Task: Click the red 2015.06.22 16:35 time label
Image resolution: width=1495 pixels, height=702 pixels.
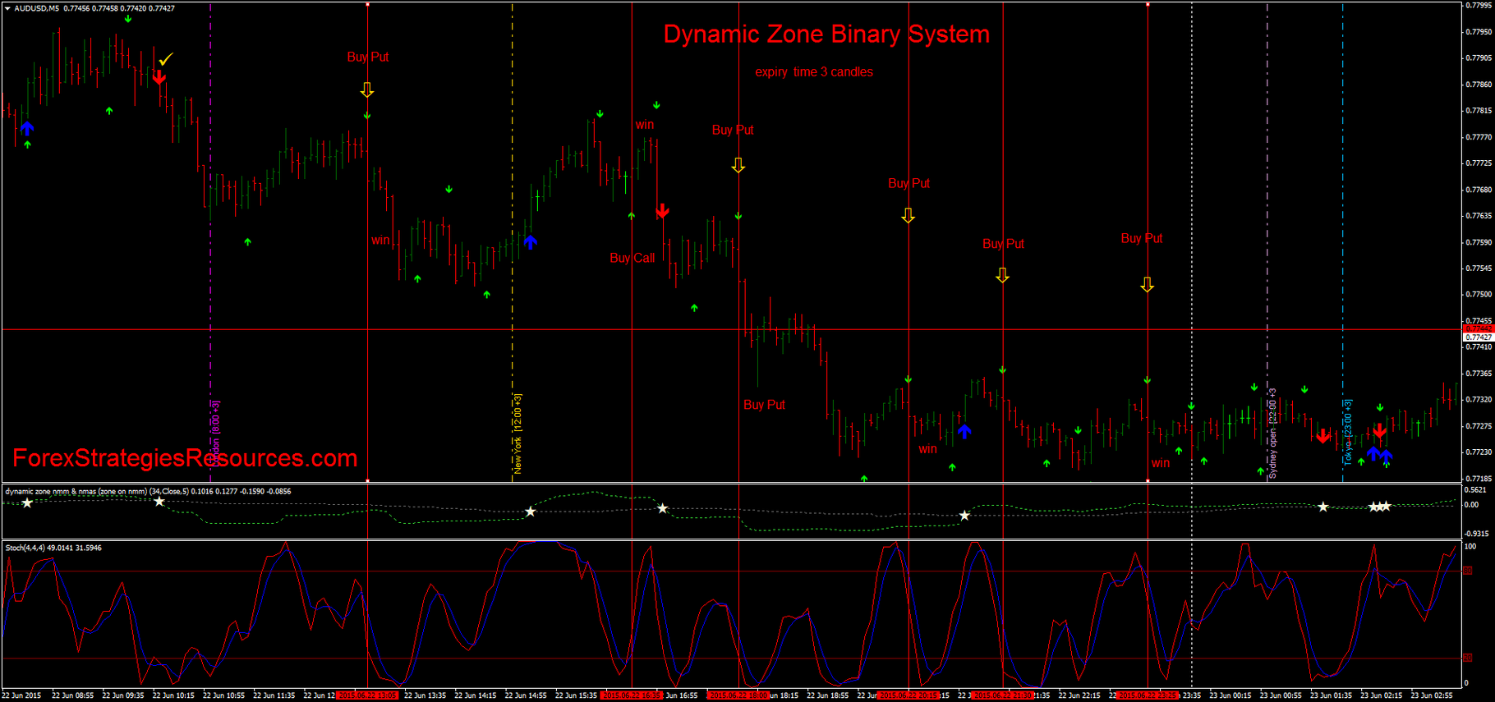Action: 632,695
